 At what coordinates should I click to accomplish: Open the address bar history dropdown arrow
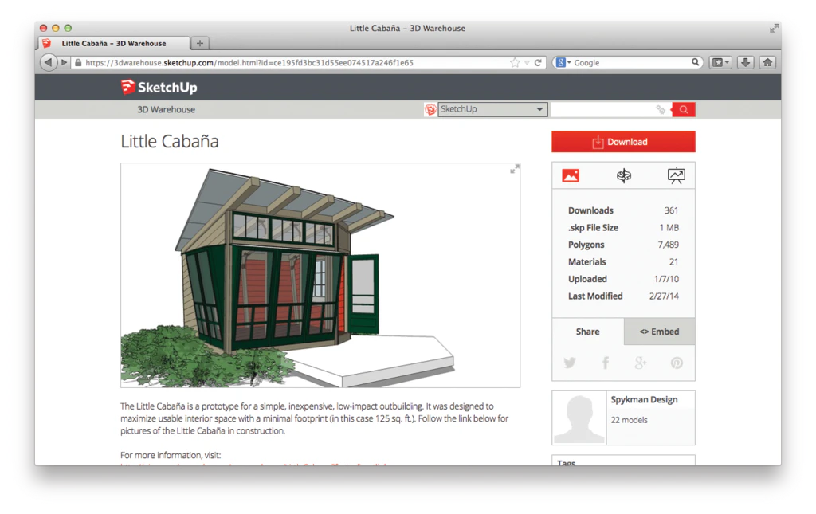(527, 63)
